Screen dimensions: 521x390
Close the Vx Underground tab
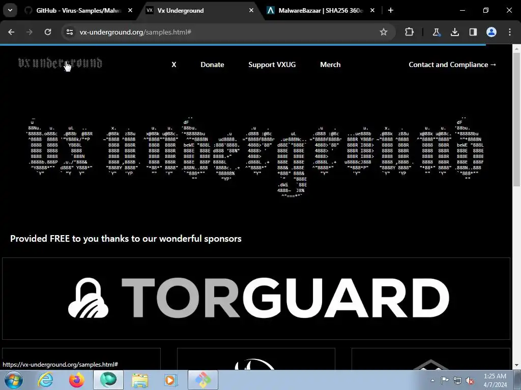click(251, 10)
